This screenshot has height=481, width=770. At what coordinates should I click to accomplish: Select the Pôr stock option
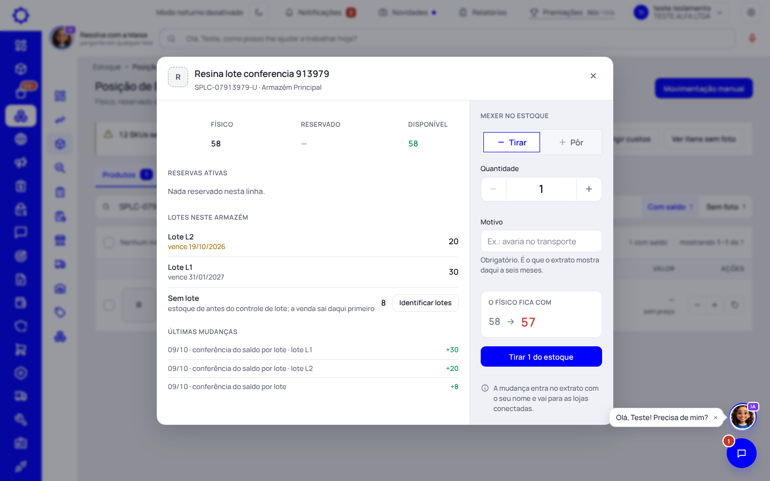[571, 142]
